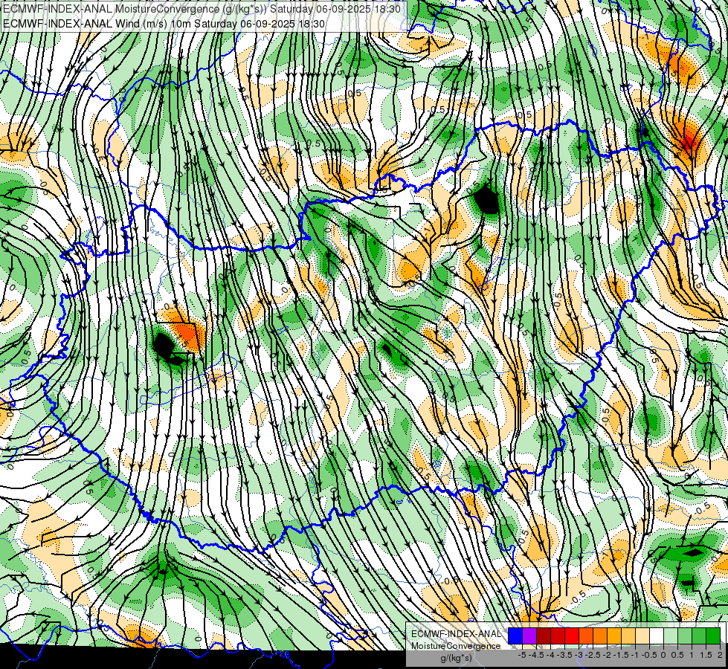Click the blue legend swatch below -5
The width and height of the screenshot is (728, 669).
pos(515,636)
